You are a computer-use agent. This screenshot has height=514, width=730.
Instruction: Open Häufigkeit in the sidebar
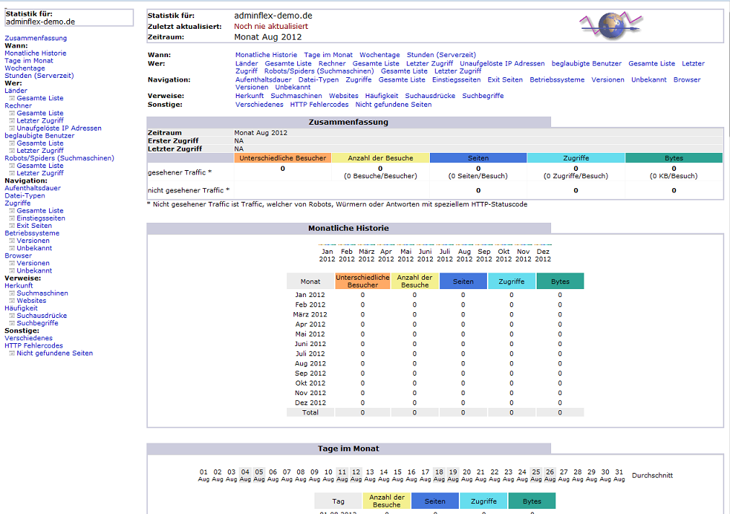pos(21,308)
